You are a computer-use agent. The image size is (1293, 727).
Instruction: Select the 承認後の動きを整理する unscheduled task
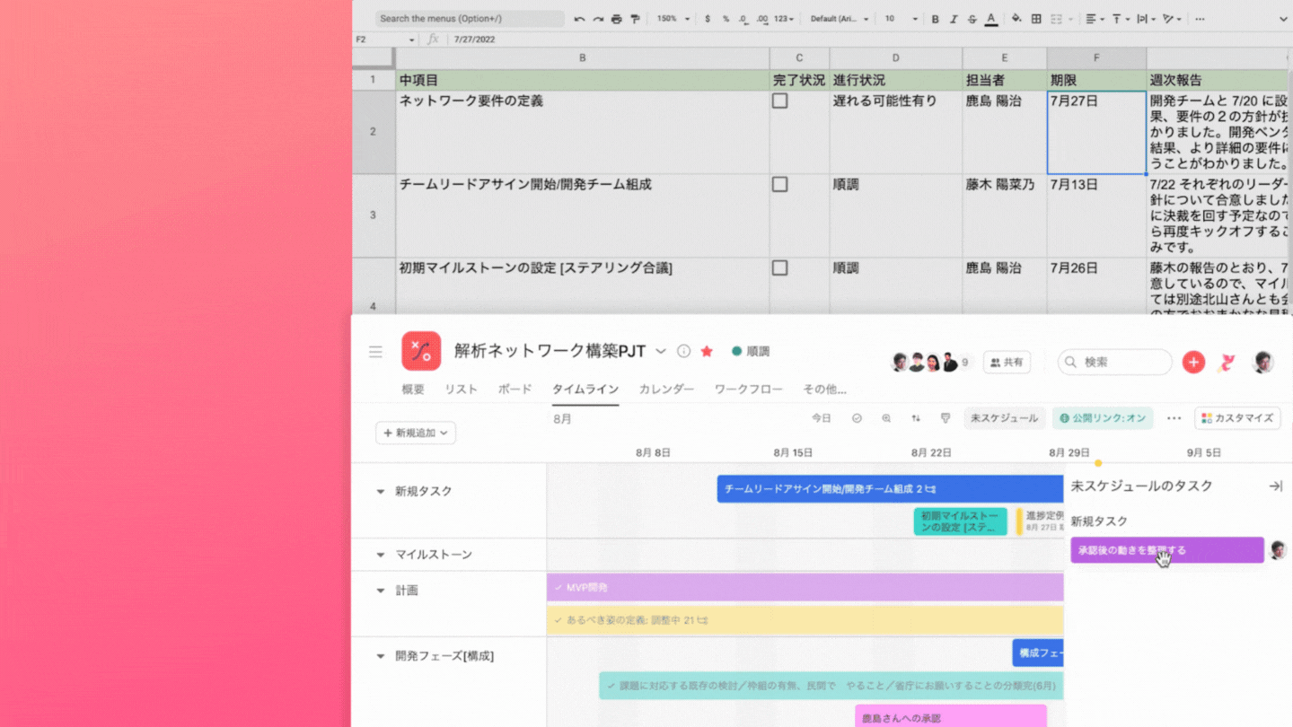(x=1158, y=550)
